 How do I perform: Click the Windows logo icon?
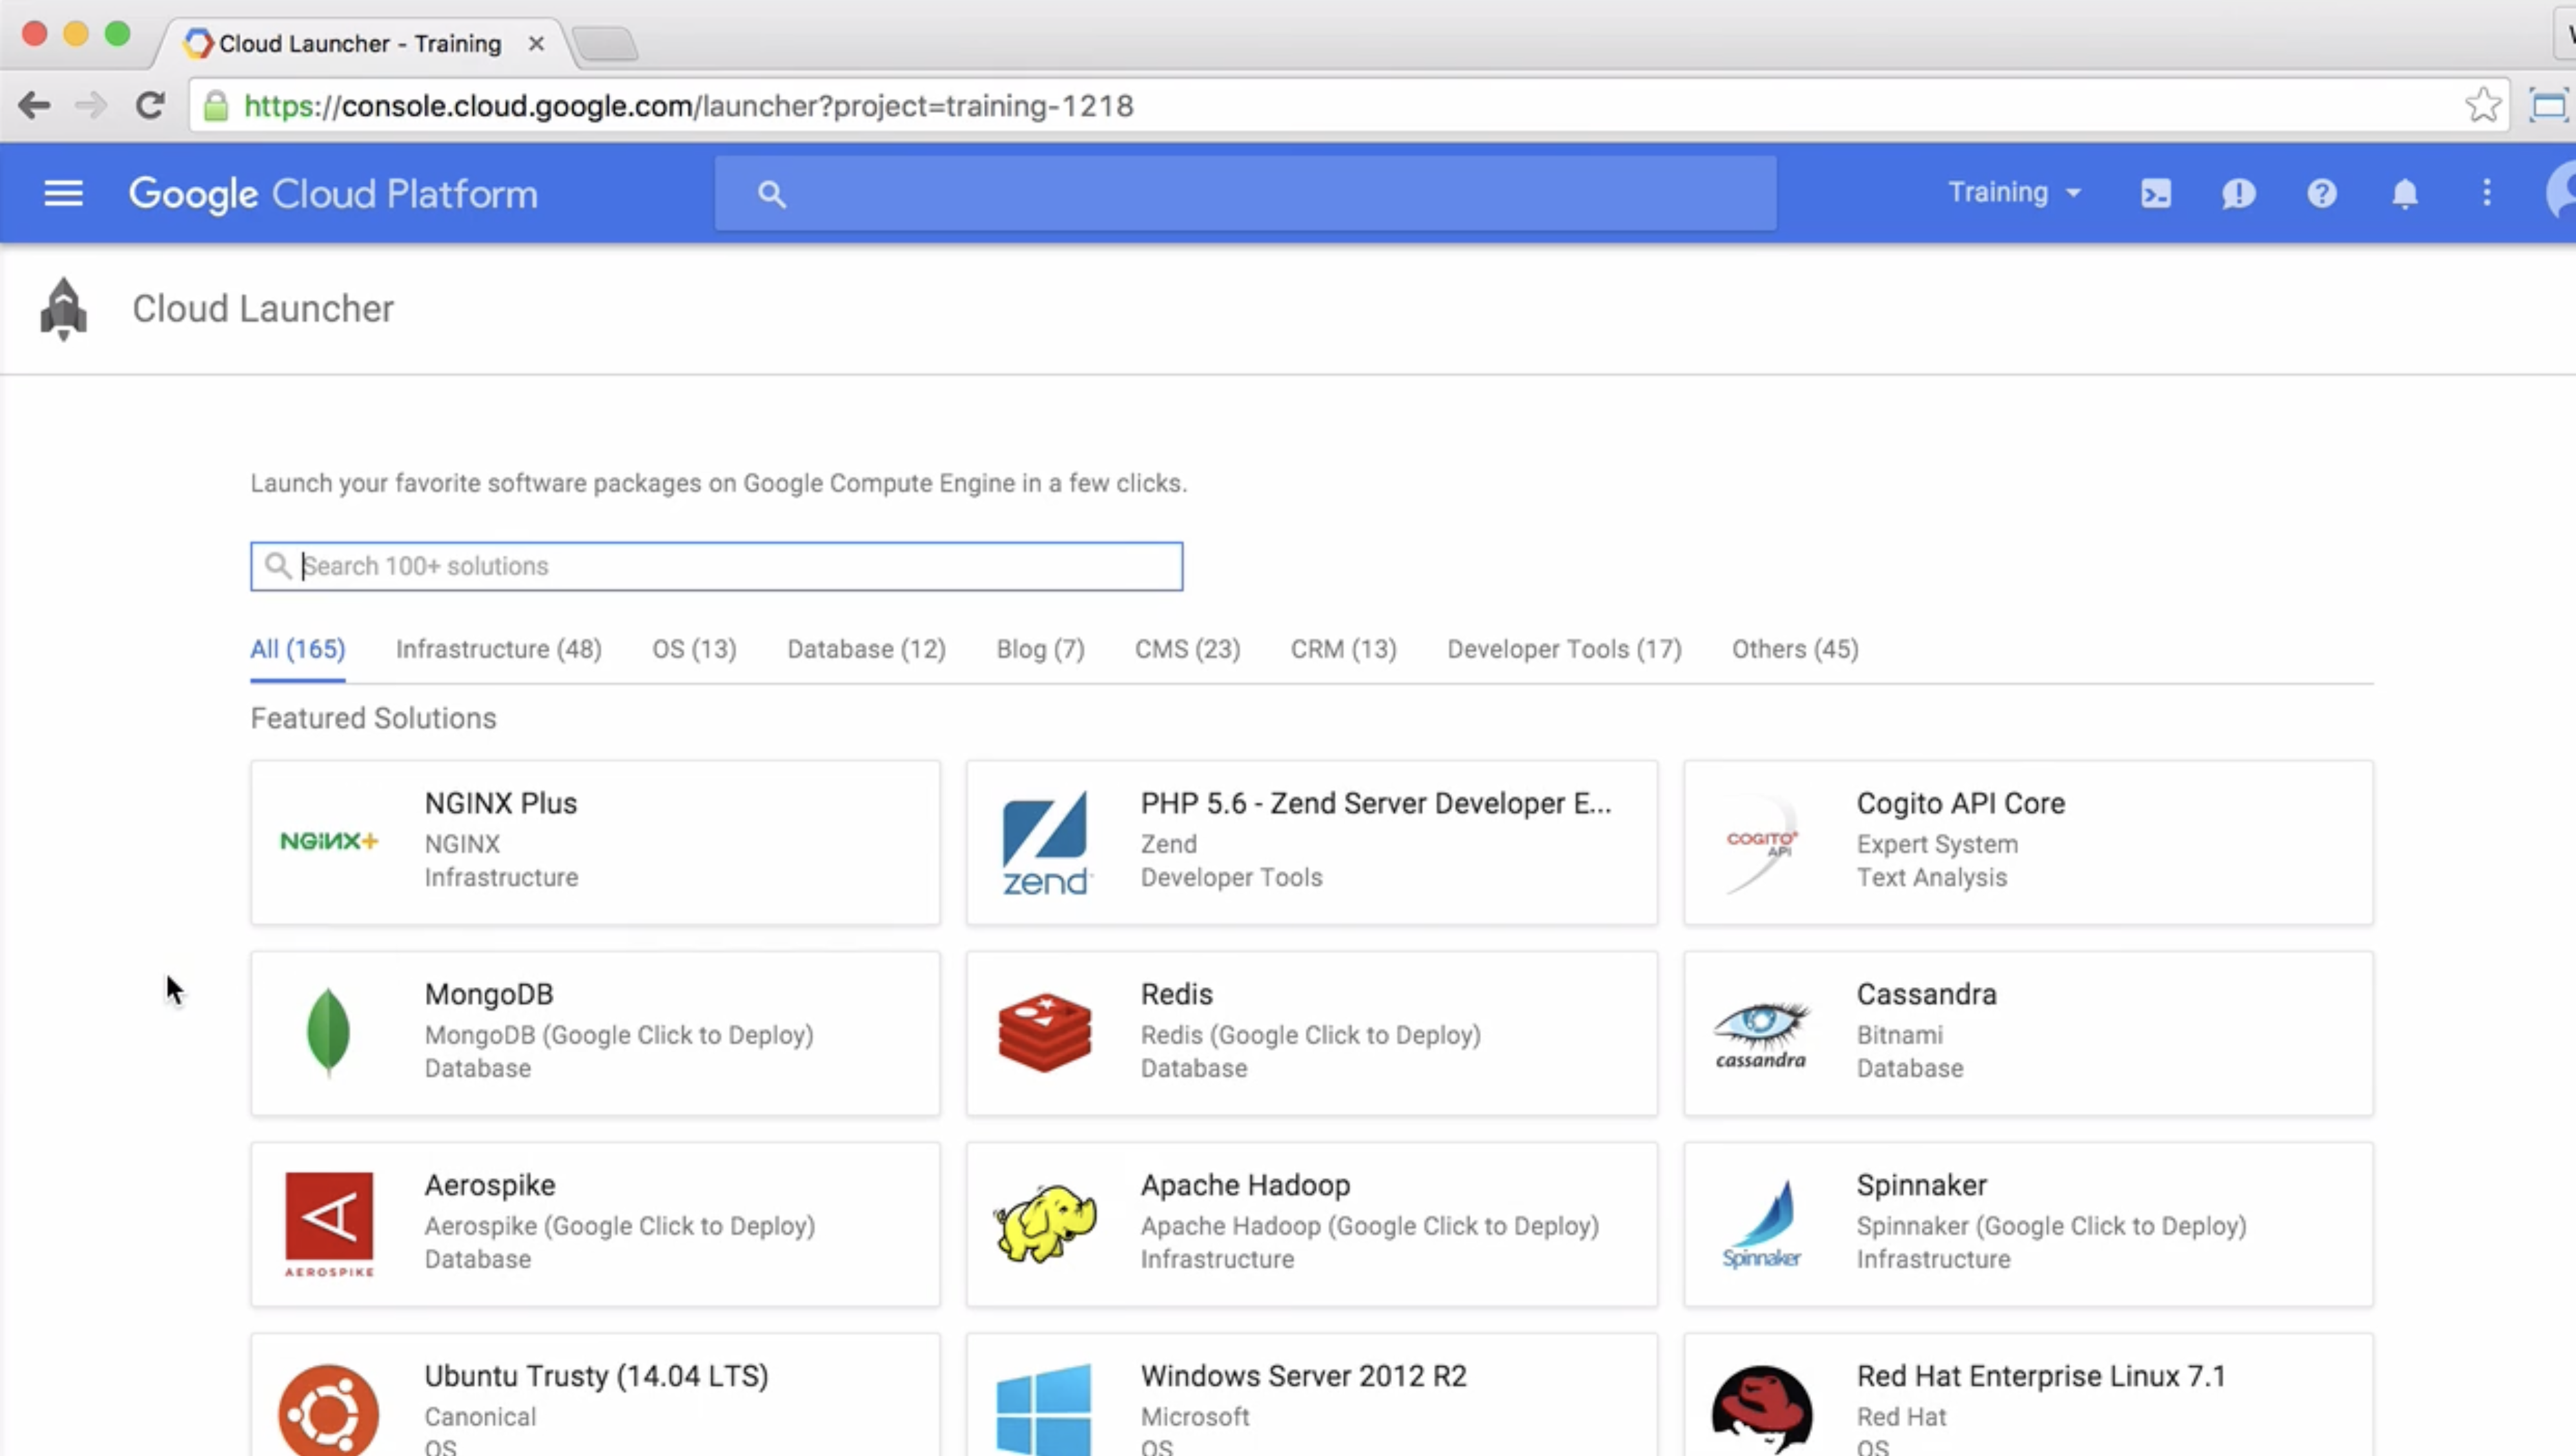coord(1044,1409)
